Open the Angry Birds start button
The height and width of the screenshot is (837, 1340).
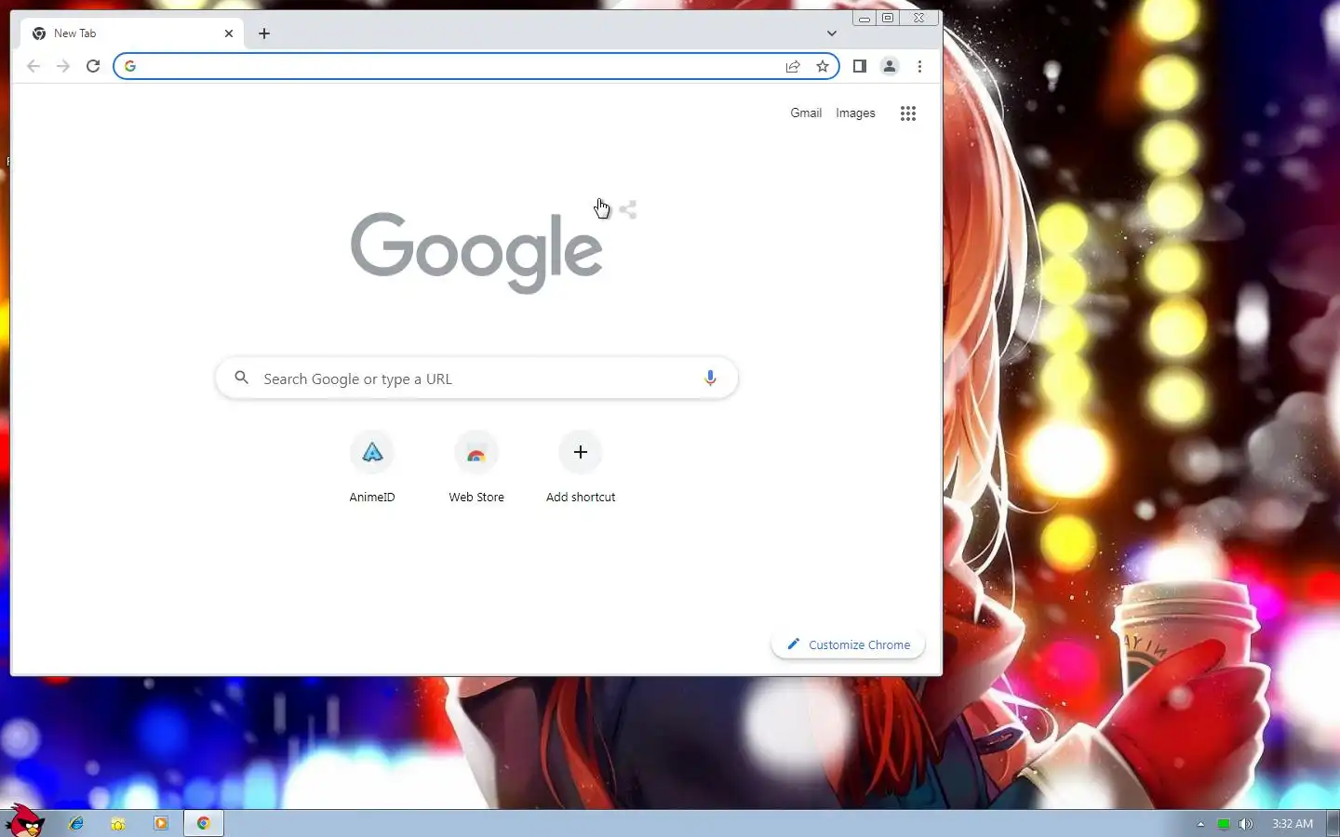pos(25,822)
